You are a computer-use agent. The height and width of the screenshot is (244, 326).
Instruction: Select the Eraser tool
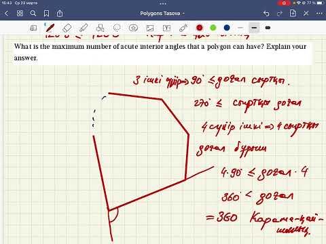pos(67,28)
